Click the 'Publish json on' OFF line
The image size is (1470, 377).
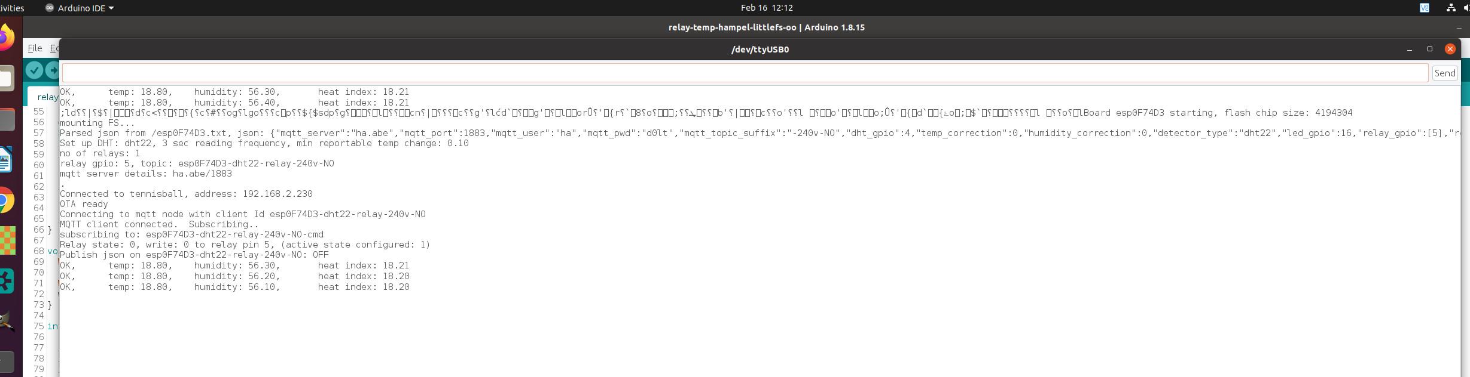pos(194,255)
